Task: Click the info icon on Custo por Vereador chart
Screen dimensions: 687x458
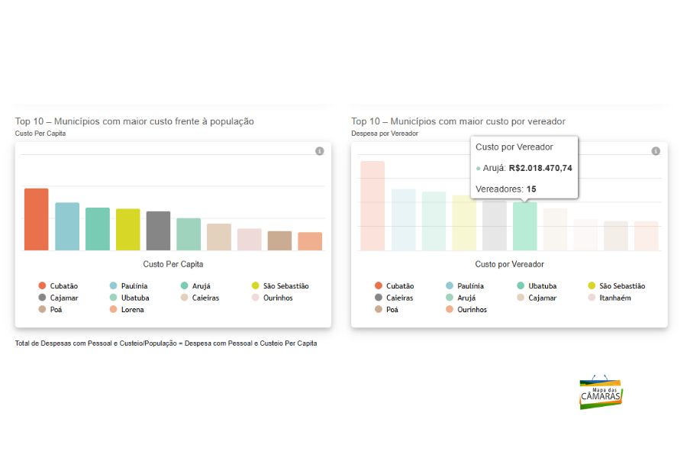Action: (656, 151)
